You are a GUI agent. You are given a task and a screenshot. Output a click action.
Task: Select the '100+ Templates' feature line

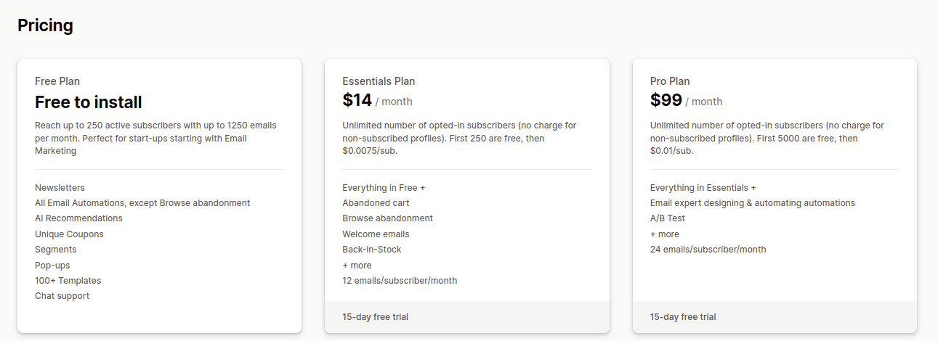pos(68,281)
